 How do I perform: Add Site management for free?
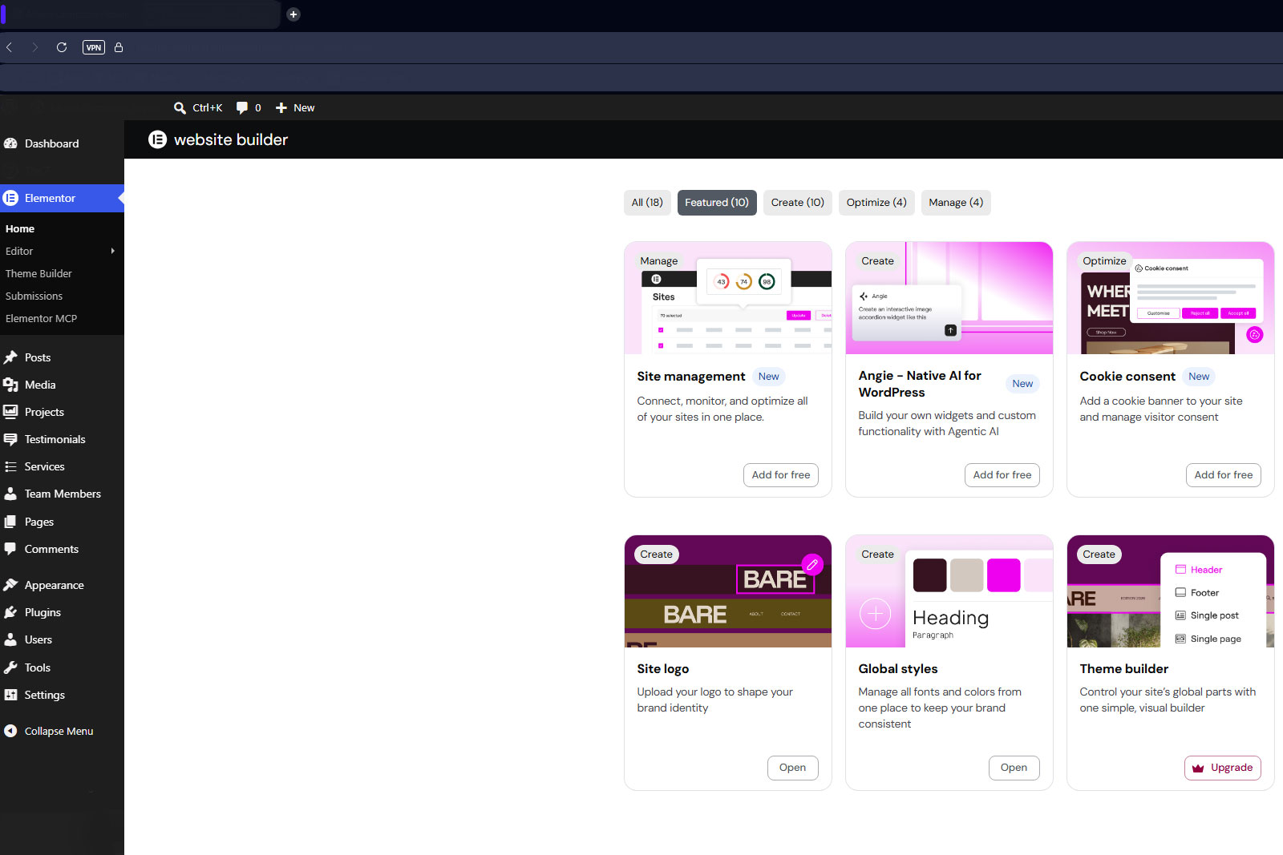781,475
